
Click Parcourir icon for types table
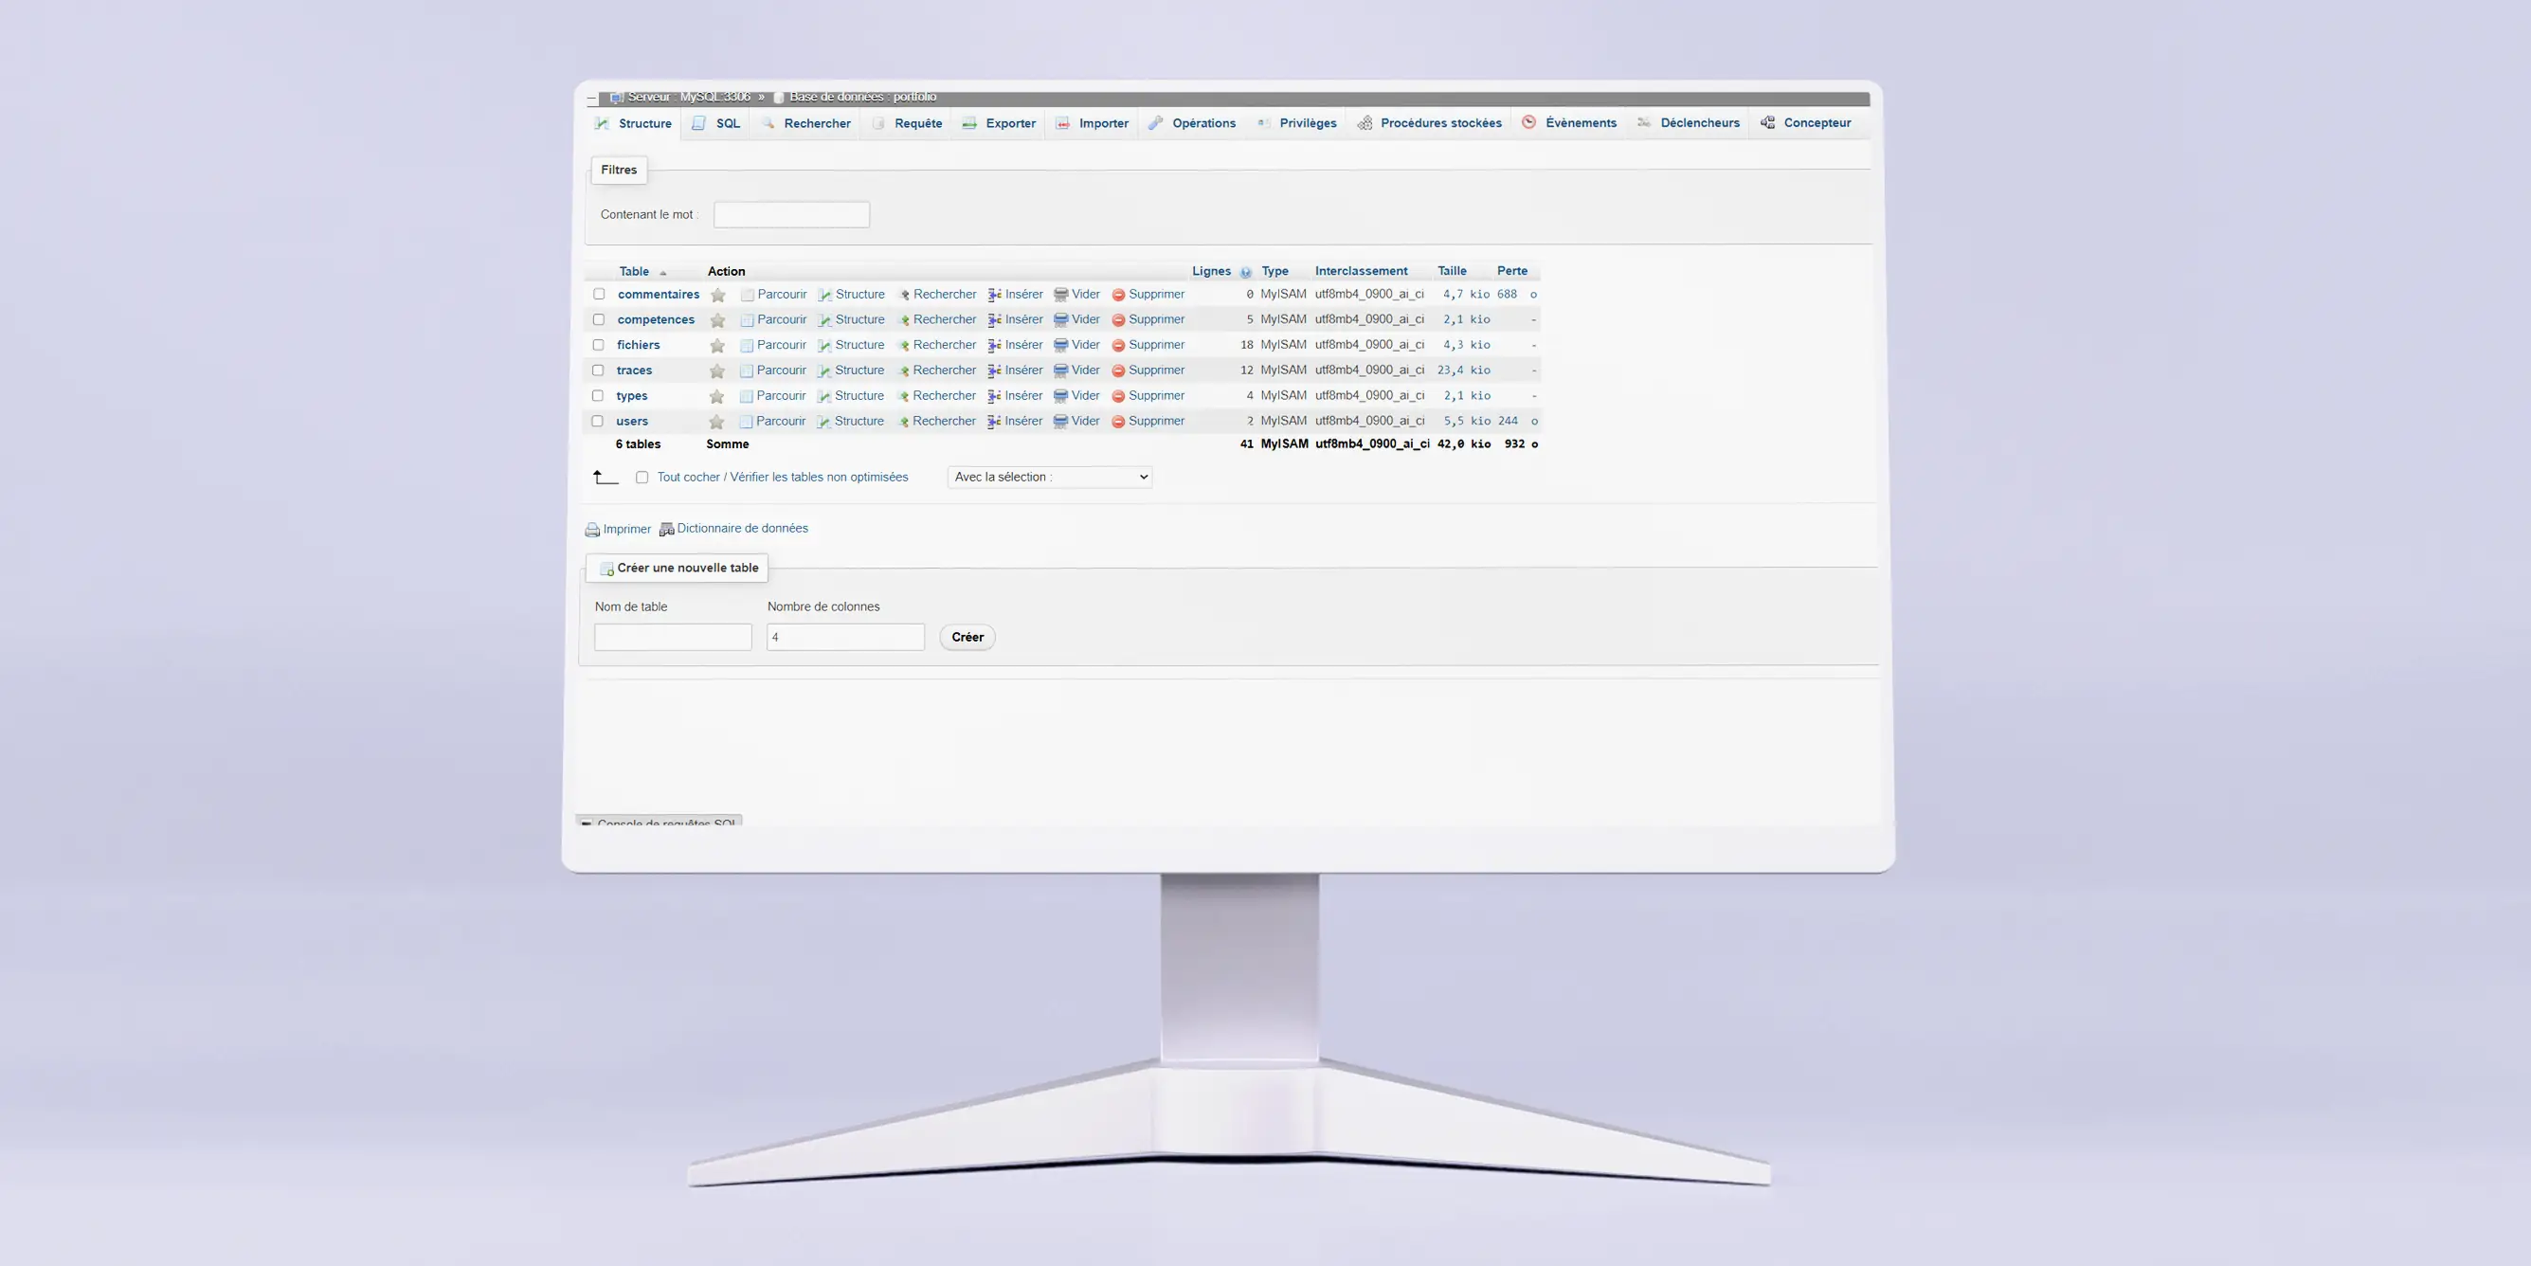747,396
